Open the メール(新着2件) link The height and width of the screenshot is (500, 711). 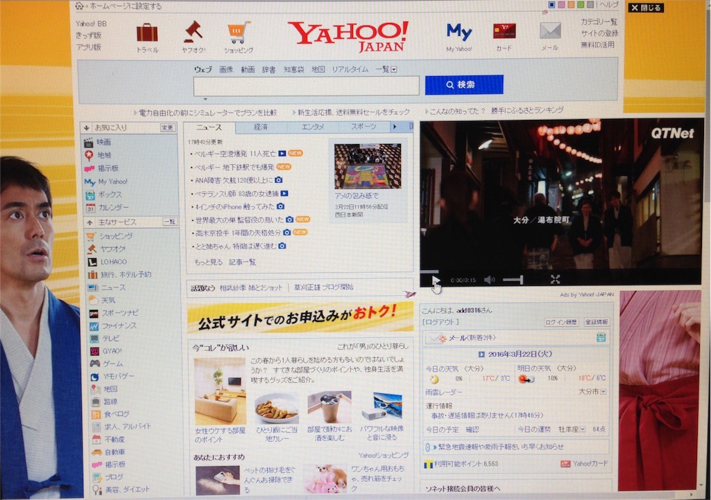click(x=471, y=338)
